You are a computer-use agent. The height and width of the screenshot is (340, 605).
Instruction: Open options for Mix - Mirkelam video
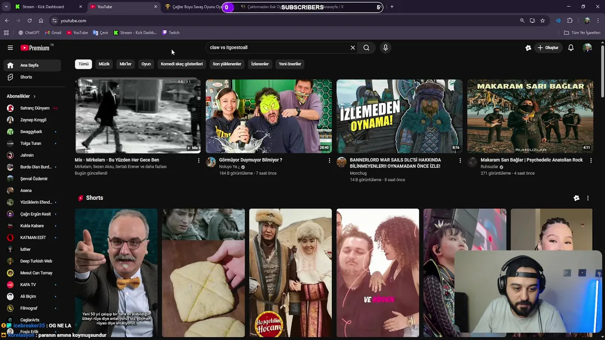(199, 161)
